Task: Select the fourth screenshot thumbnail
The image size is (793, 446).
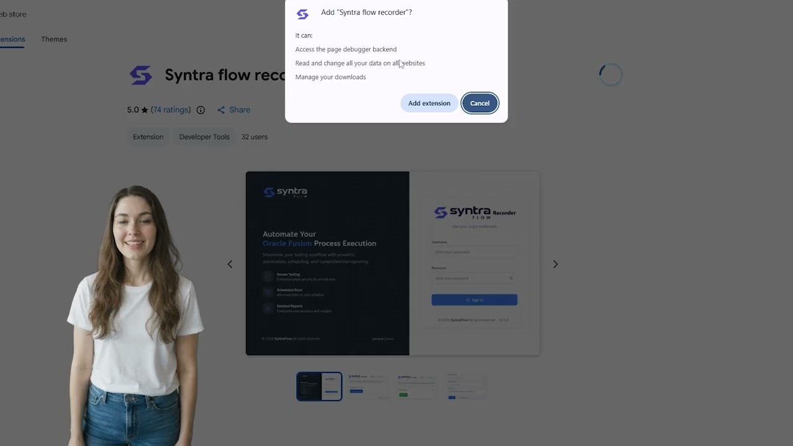Action: click(468, 387)
